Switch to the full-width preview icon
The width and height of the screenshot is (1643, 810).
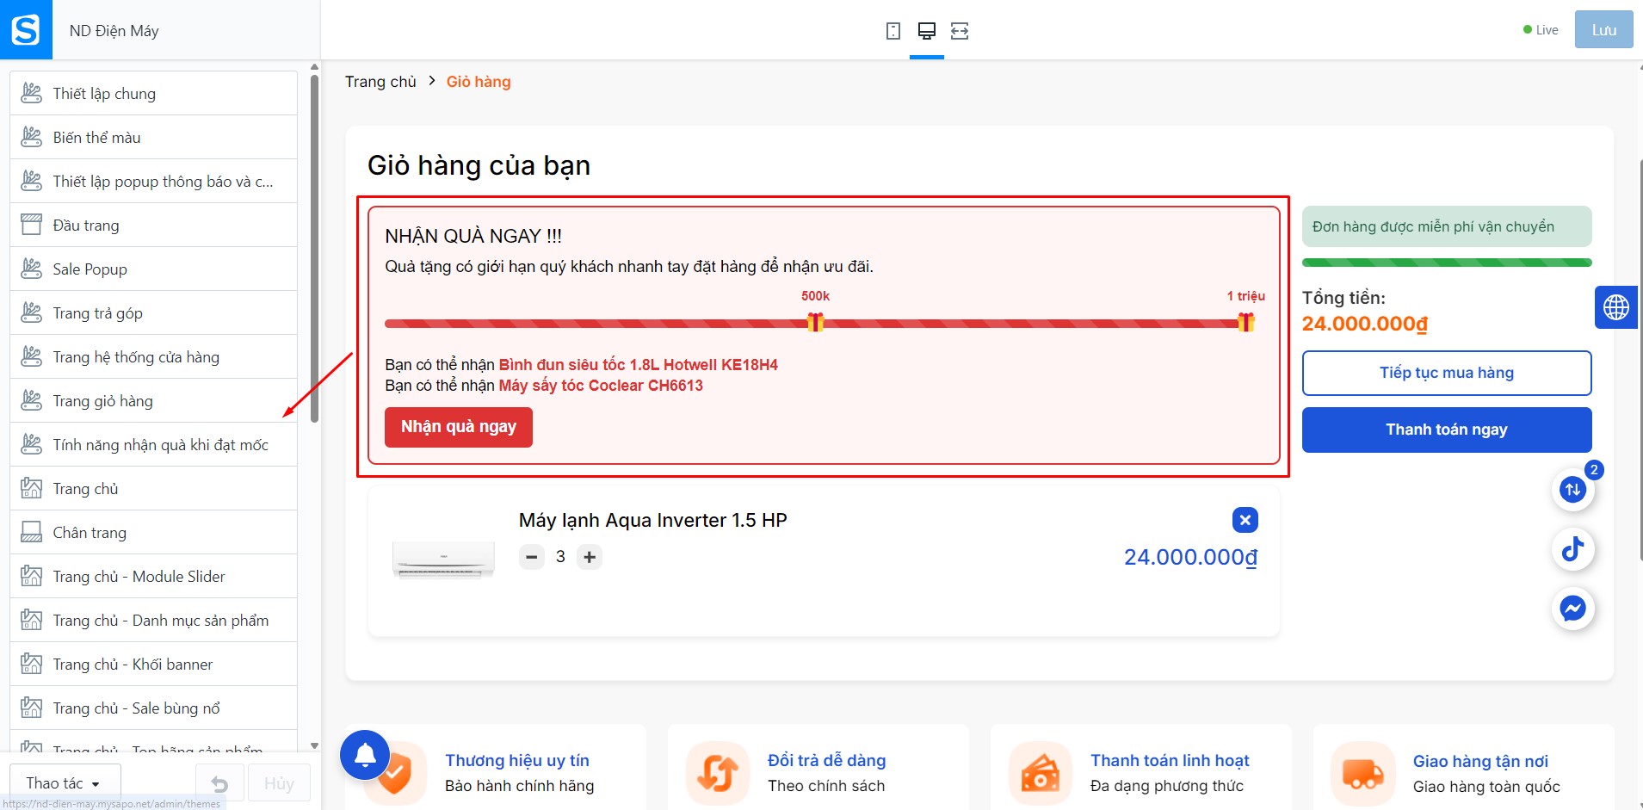click(960, 31)
